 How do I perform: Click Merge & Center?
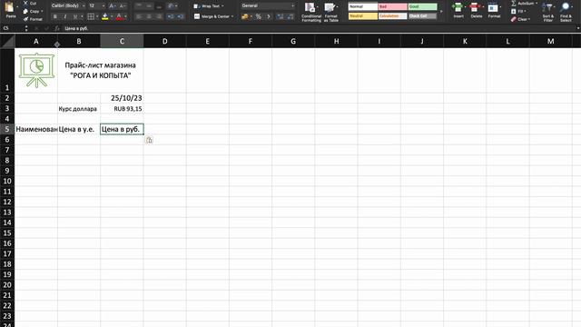coord(214,16)
